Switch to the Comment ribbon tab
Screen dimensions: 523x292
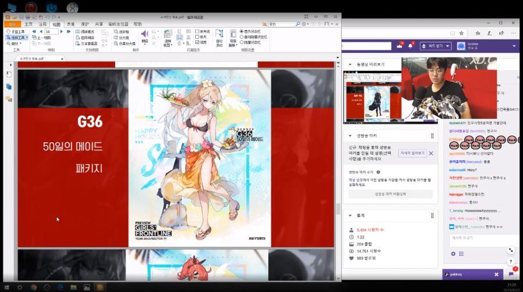(42, 24)
